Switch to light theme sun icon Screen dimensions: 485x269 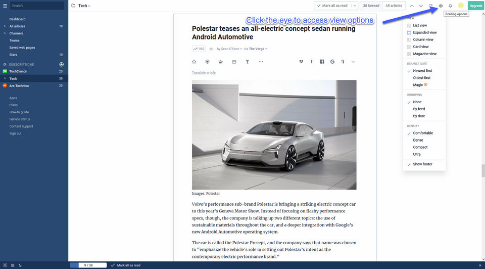[5, 265]
